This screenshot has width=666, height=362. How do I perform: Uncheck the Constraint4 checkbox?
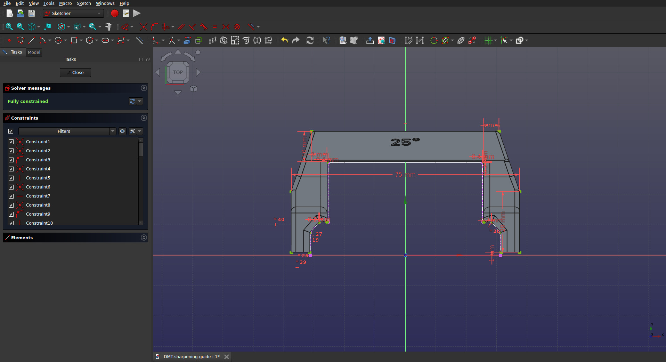[11, 169]
